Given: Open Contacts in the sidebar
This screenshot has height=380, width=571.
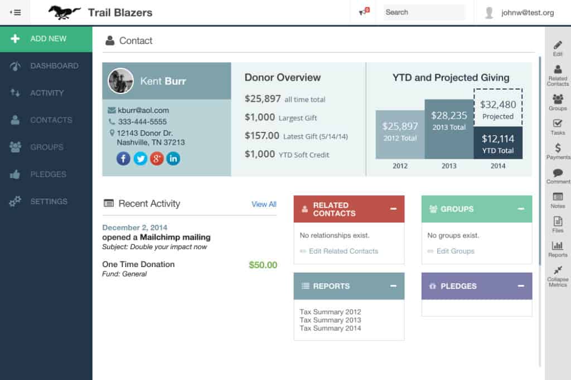Looking at the screenshot, I should [x=46, y=120].
